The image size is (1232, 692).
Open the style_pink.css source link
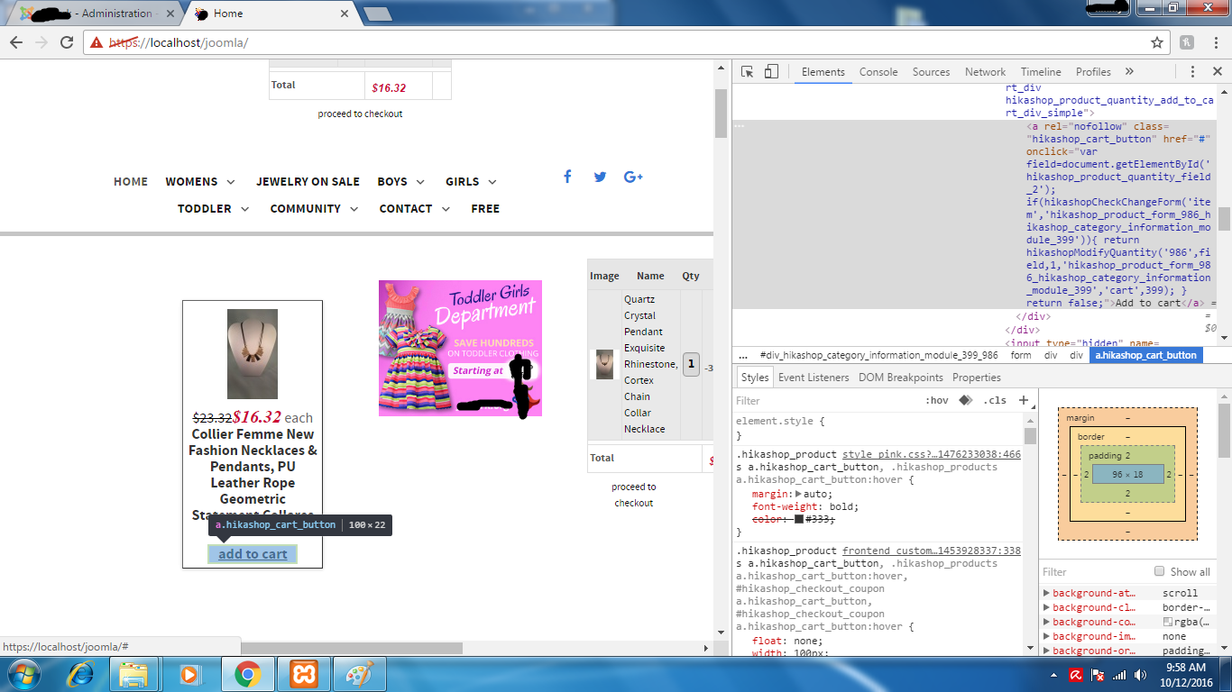click(932, 454)
